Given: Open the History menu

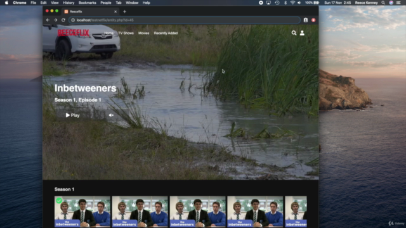Looking at the screenshot, I should pos(69,3).
